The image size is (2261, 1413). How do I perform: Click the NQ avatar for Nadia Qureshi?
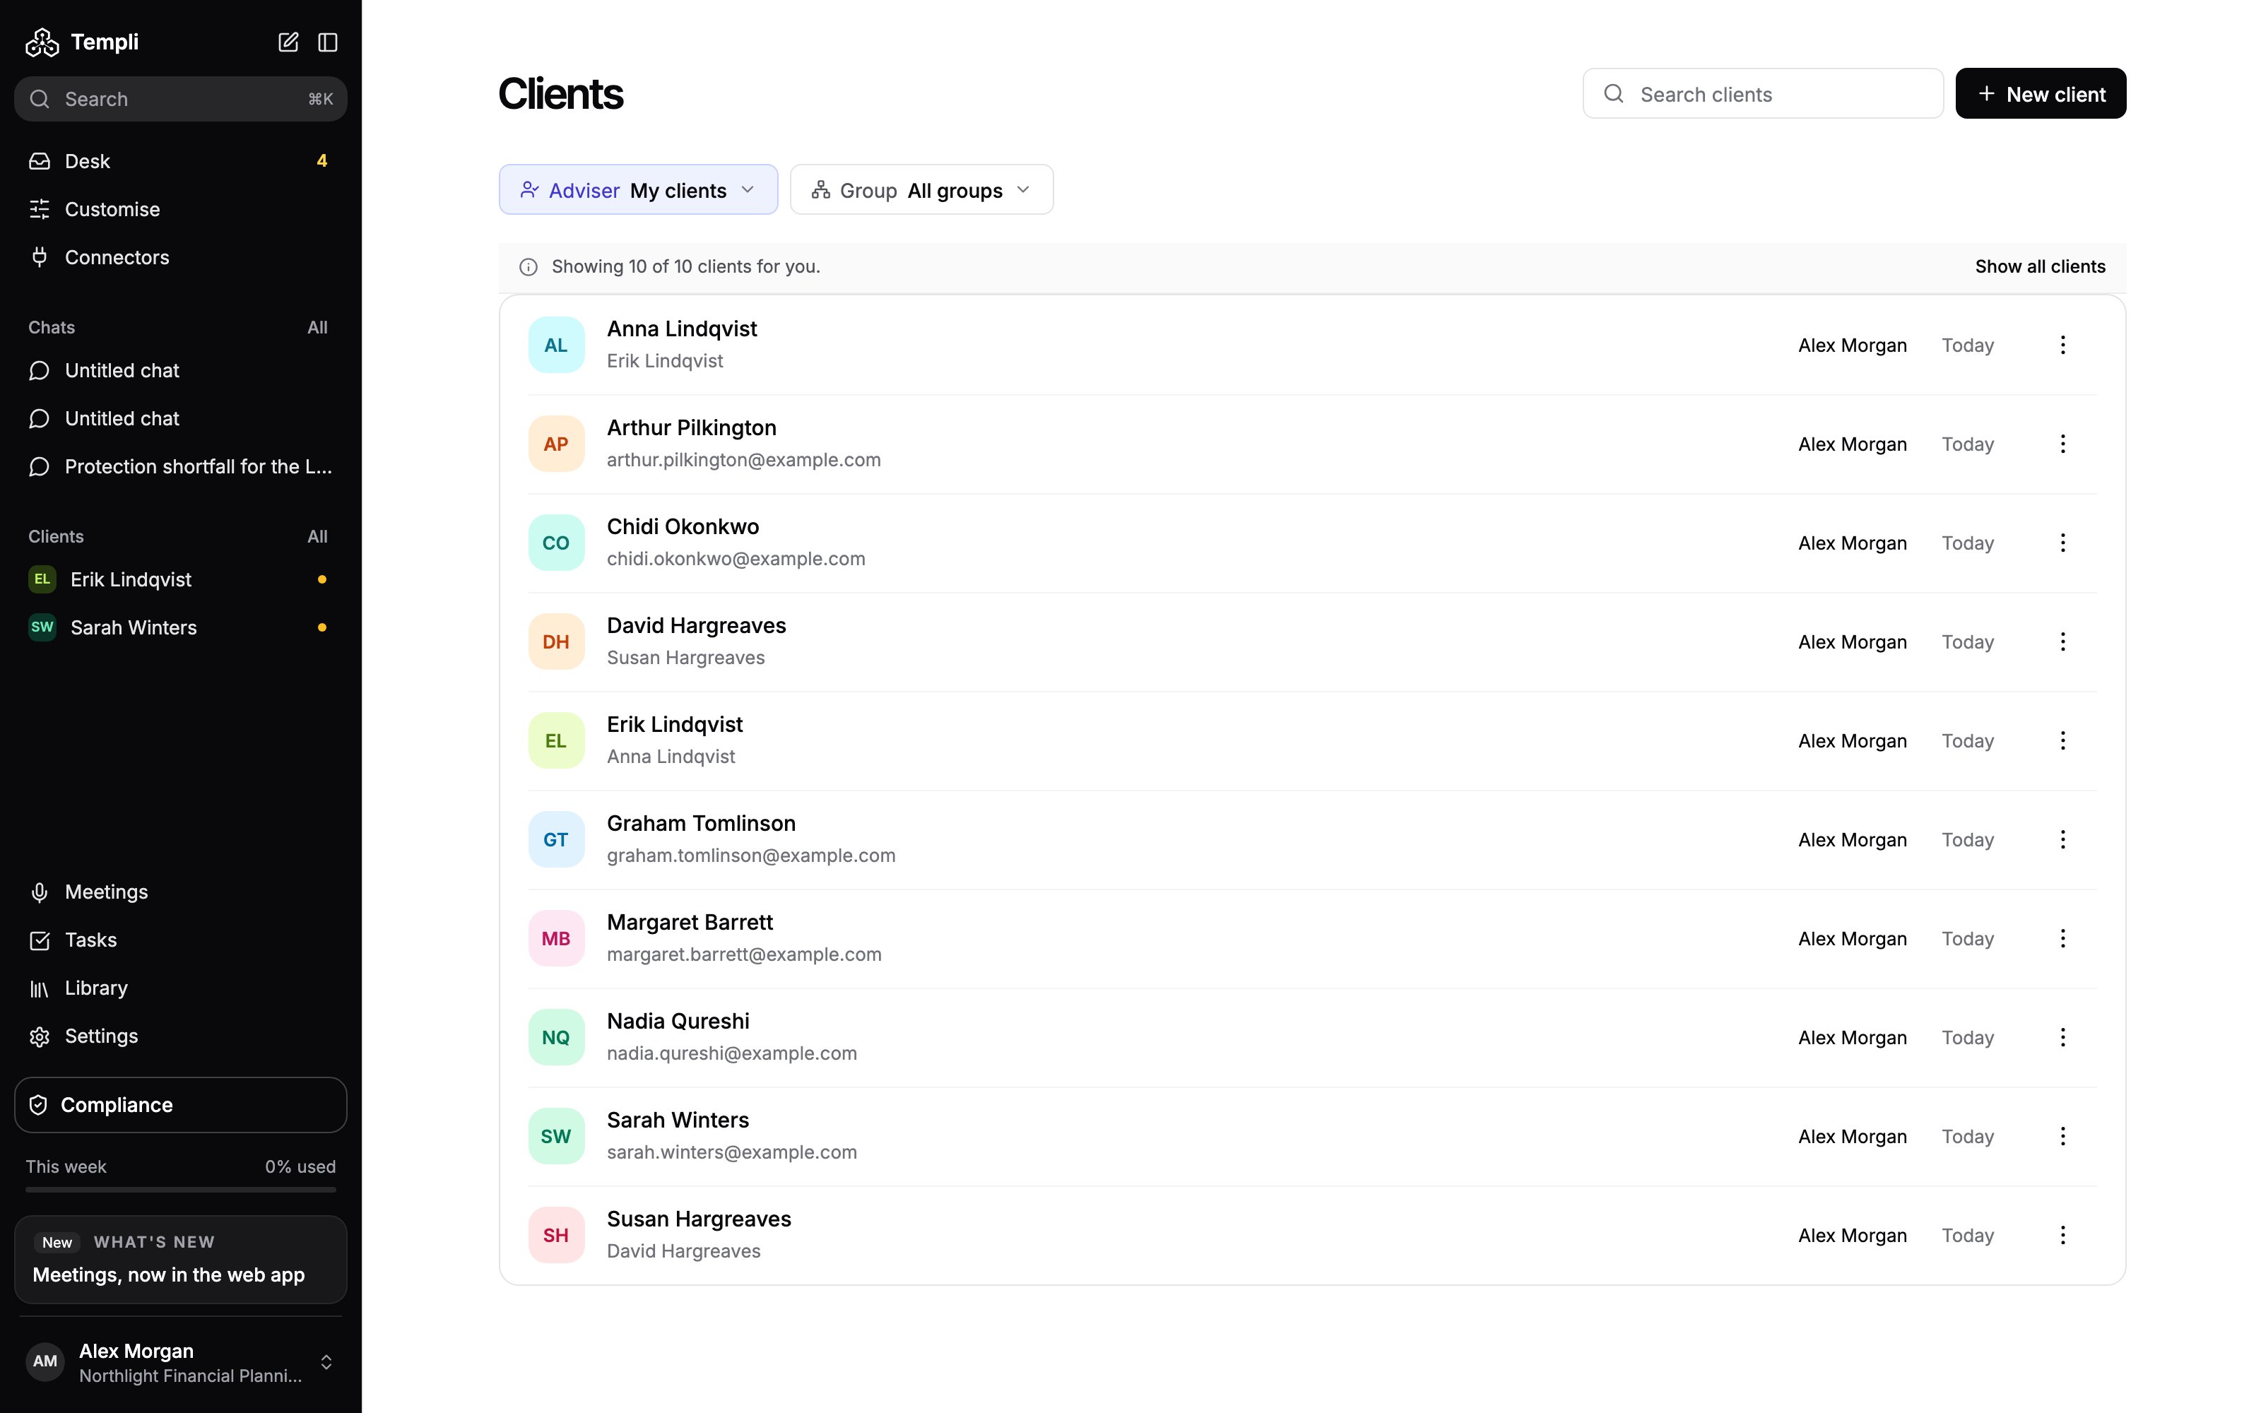556,1037
